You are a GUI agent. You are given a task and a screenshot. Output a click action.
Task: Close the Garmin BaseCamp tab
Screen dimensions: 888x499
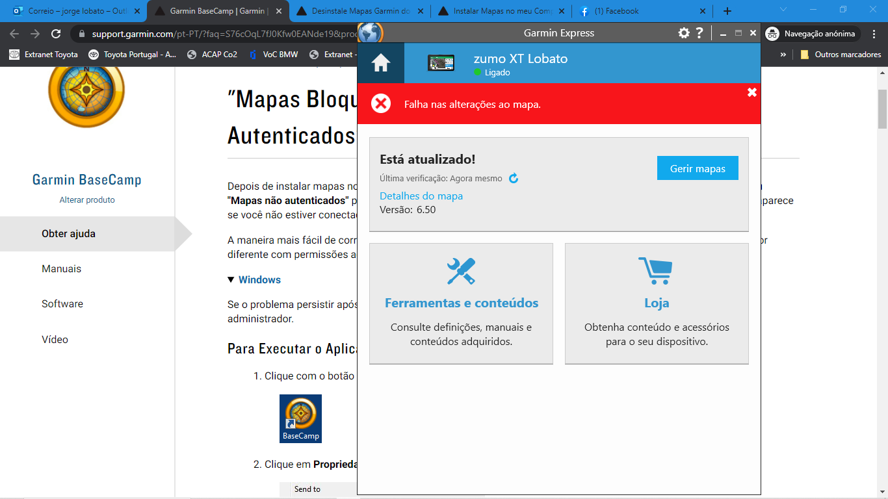[278, 11]
